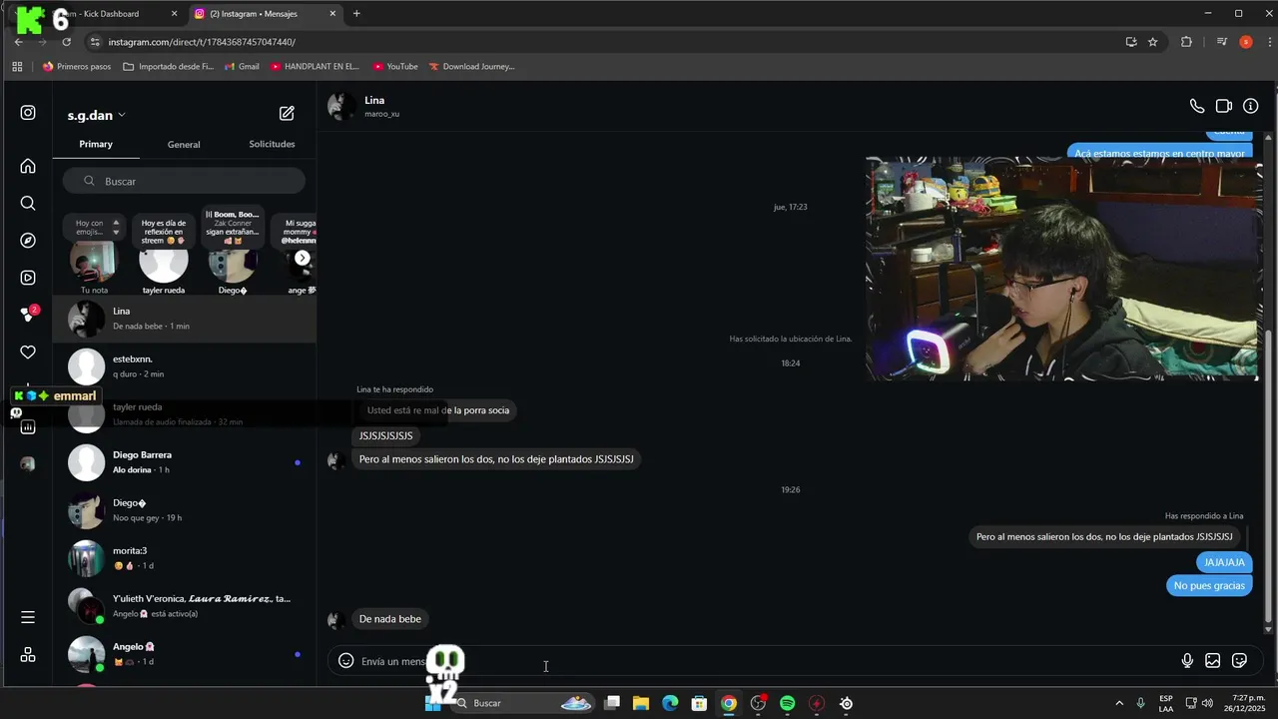The height and width of the screenshot is (719, 1278).
Task: Record a voice clip with microphone icon
Action: tap(1187, 660)
